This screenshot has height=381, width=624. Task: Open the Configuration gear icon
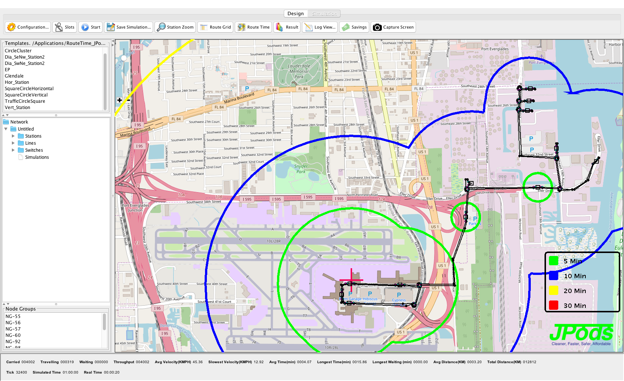tap(12, 27)
